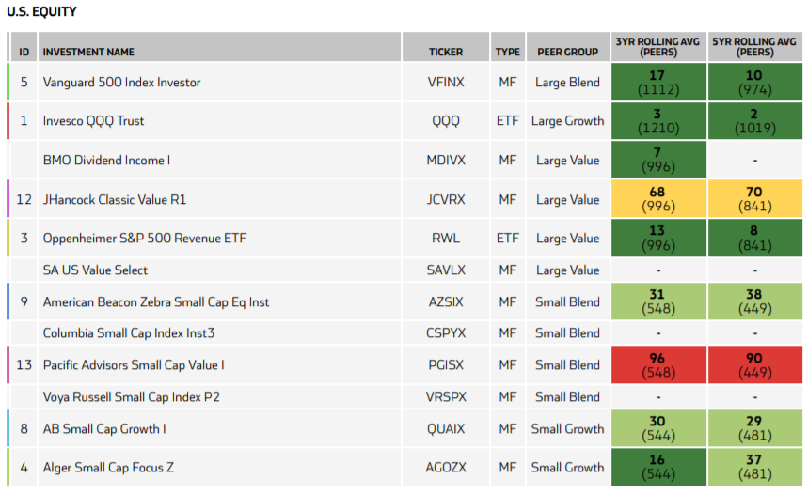The width and height of the screenshot is (808, 494).
Task: Click the RWL ticker cell
Action: point(446,239)
